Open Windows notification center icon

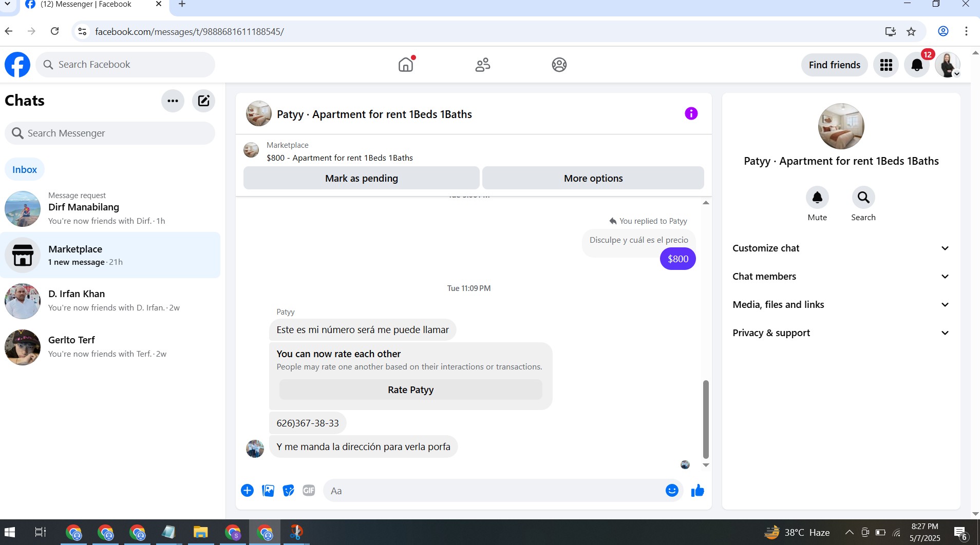click(960, 533)
